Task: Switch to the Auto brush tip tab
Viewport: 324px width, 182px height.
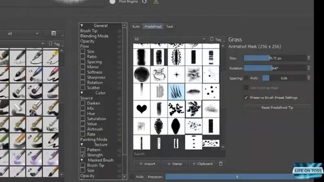Action: [136, 26]
